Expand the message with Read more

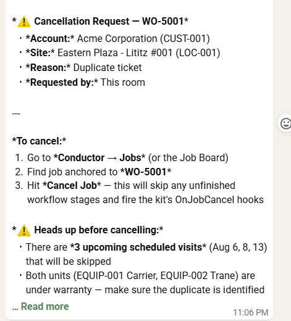(45, 306)
